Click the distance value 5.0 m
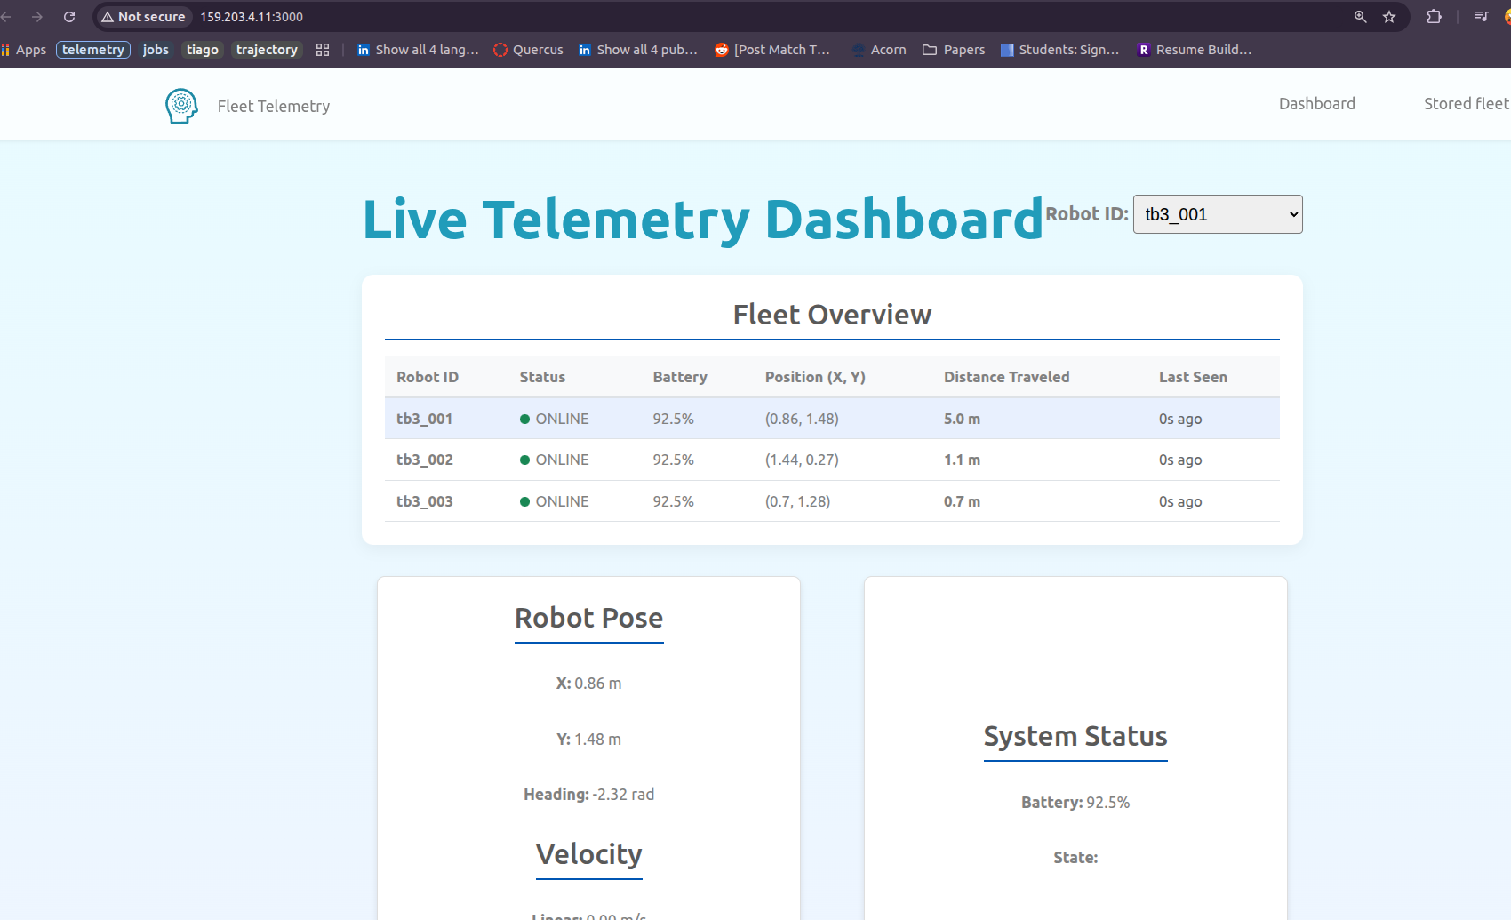The image size is (1511, 920). click(962, 419)
